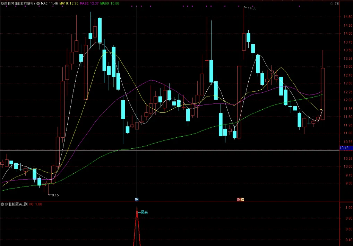Click the 创业板尾买_副 indicator name
The image size is (353, 246).
pyautogui.click(x=16, y=204)
